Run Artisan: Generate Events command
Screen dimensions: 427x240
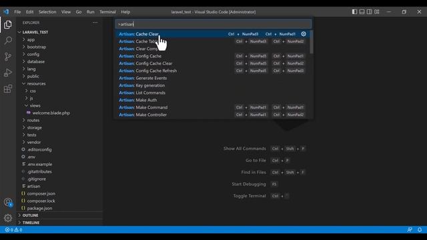212,78
